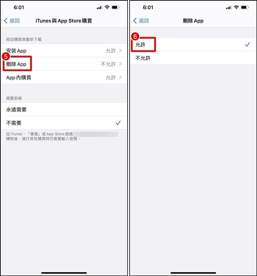The height and width of the screenshot is (276, 257).
Task: Tap the red step 5 badge
Action: click(6, 57)
